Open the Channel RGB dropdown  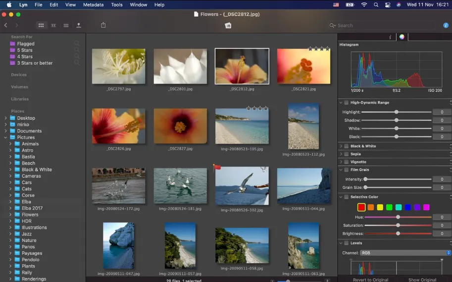[x=405, y=253]
